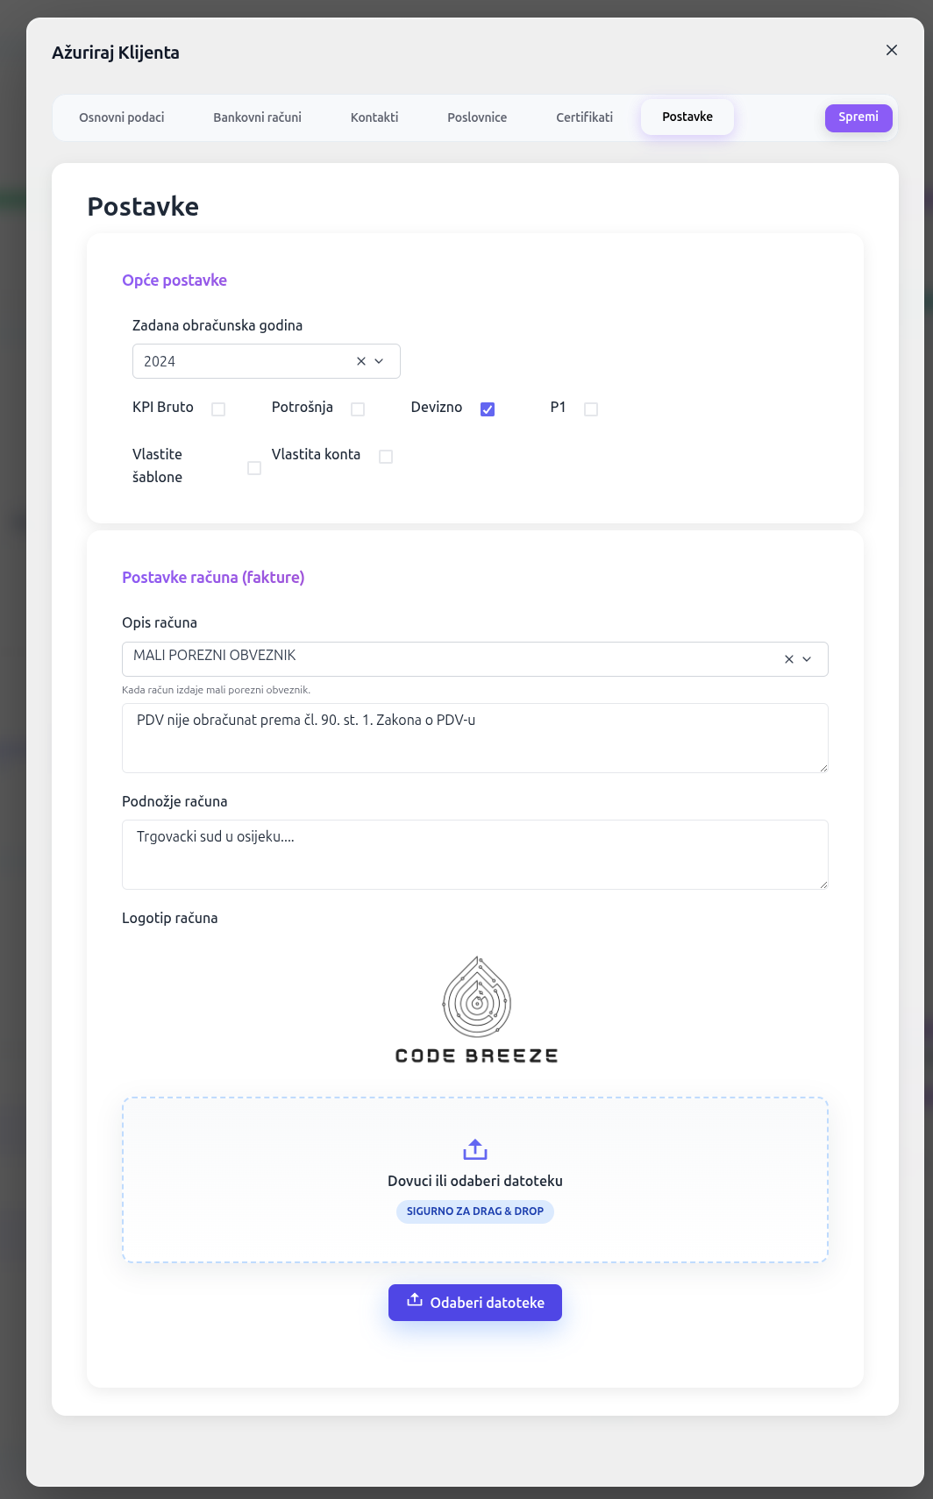This screenshot has width=933, height=1499.
Task: Open the Bankovni računi tab
Action: tap(257, 117)
